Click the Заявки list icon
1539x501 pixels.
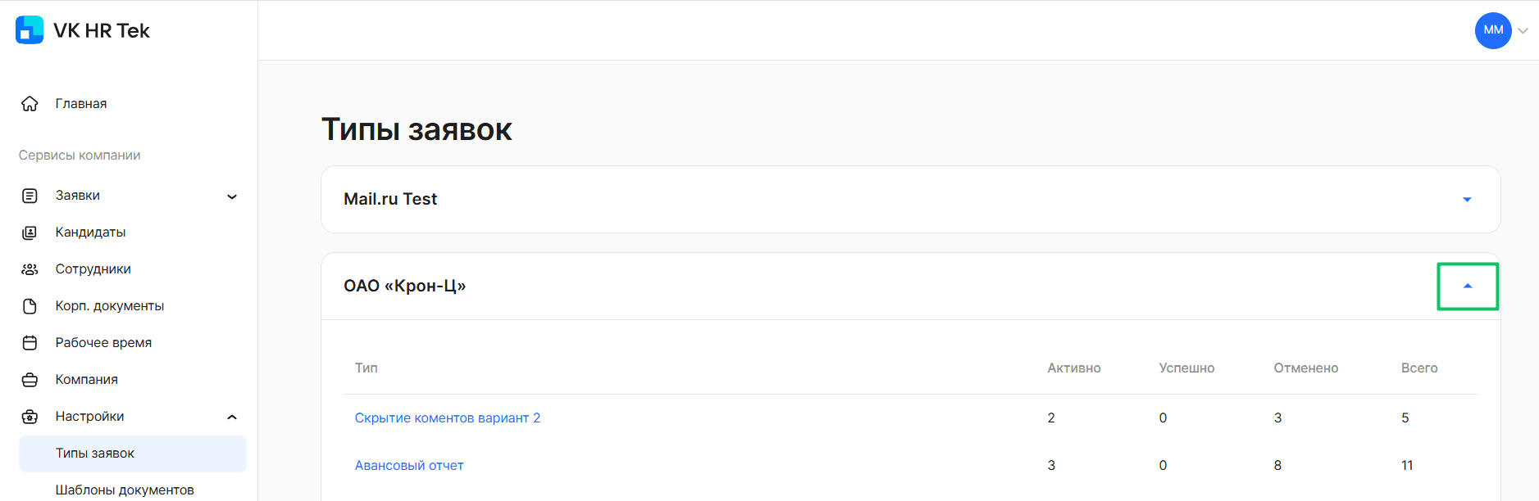(30, 196)
